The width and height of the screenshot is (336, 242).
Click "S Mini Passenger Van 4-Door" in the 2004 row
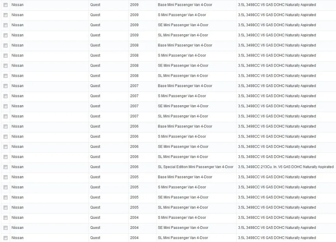coord(182,217)
